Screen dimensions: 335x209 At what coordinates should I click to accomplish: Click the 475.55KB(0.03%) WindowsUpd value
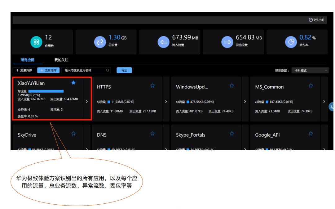[x=202, y=102]
